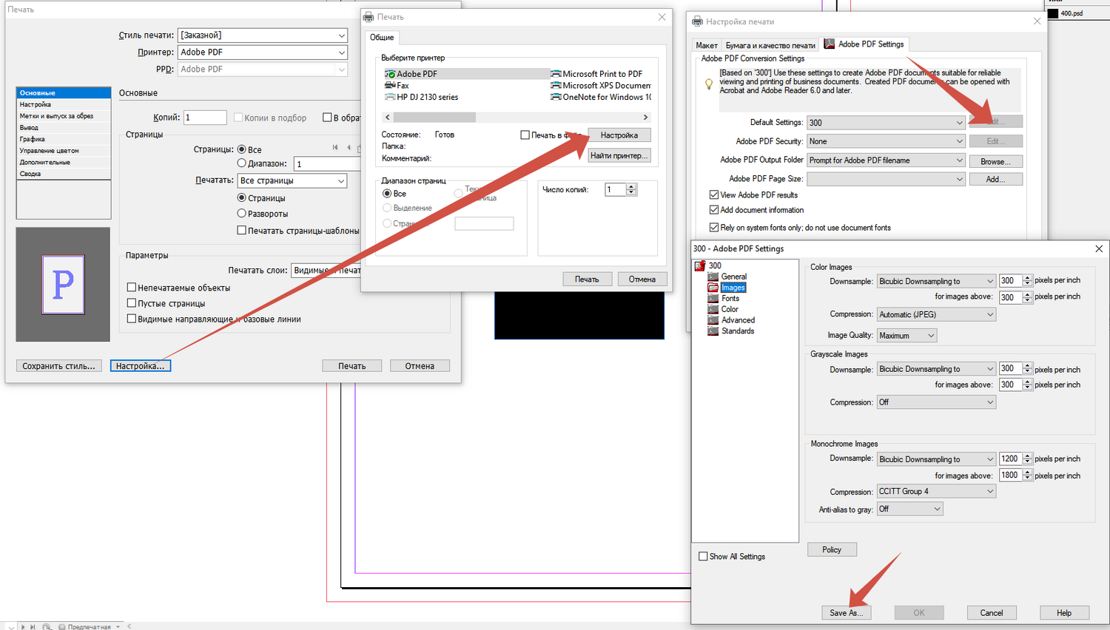Click Browse... for PDF output folder
The image size is (1110, 630).
[x=996, y=161]
